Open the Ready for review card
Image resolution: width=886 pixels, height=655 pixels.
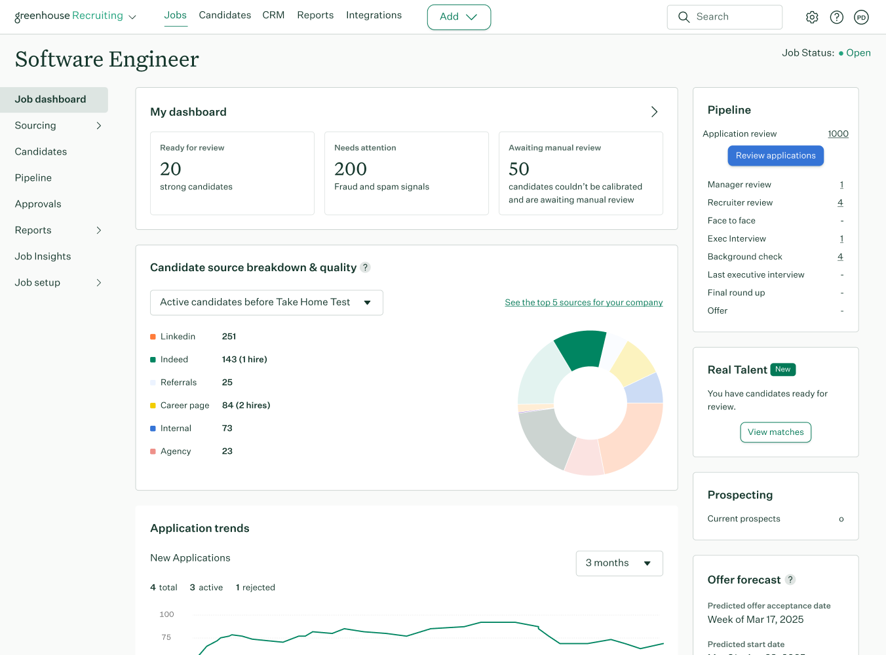click(232, 173)
